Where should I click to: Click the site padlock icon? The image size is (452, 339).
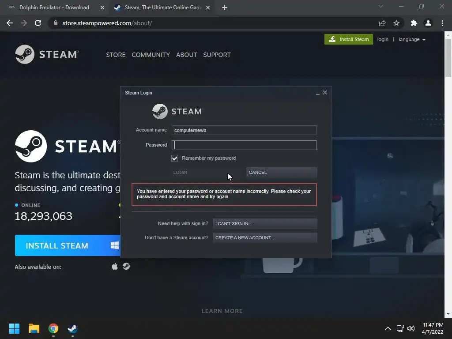(56, 23)
